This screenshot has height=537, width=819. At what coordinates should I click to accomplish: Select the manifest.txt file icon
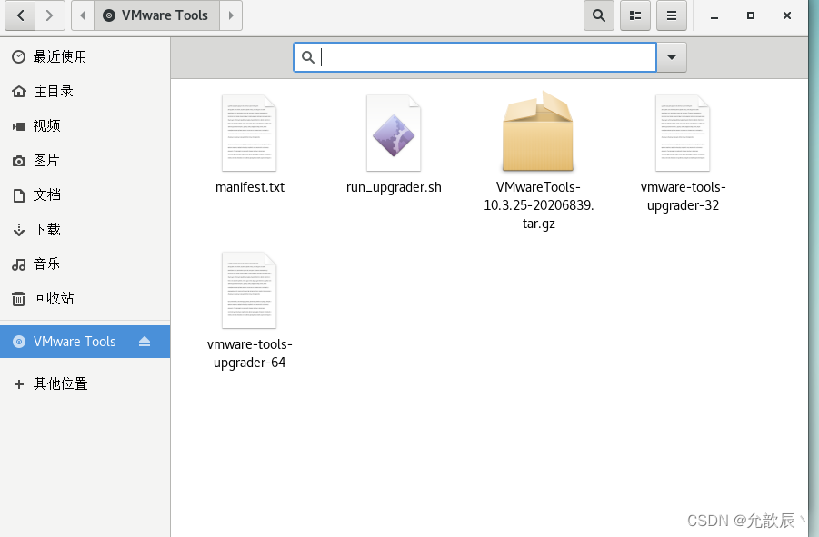249,133
